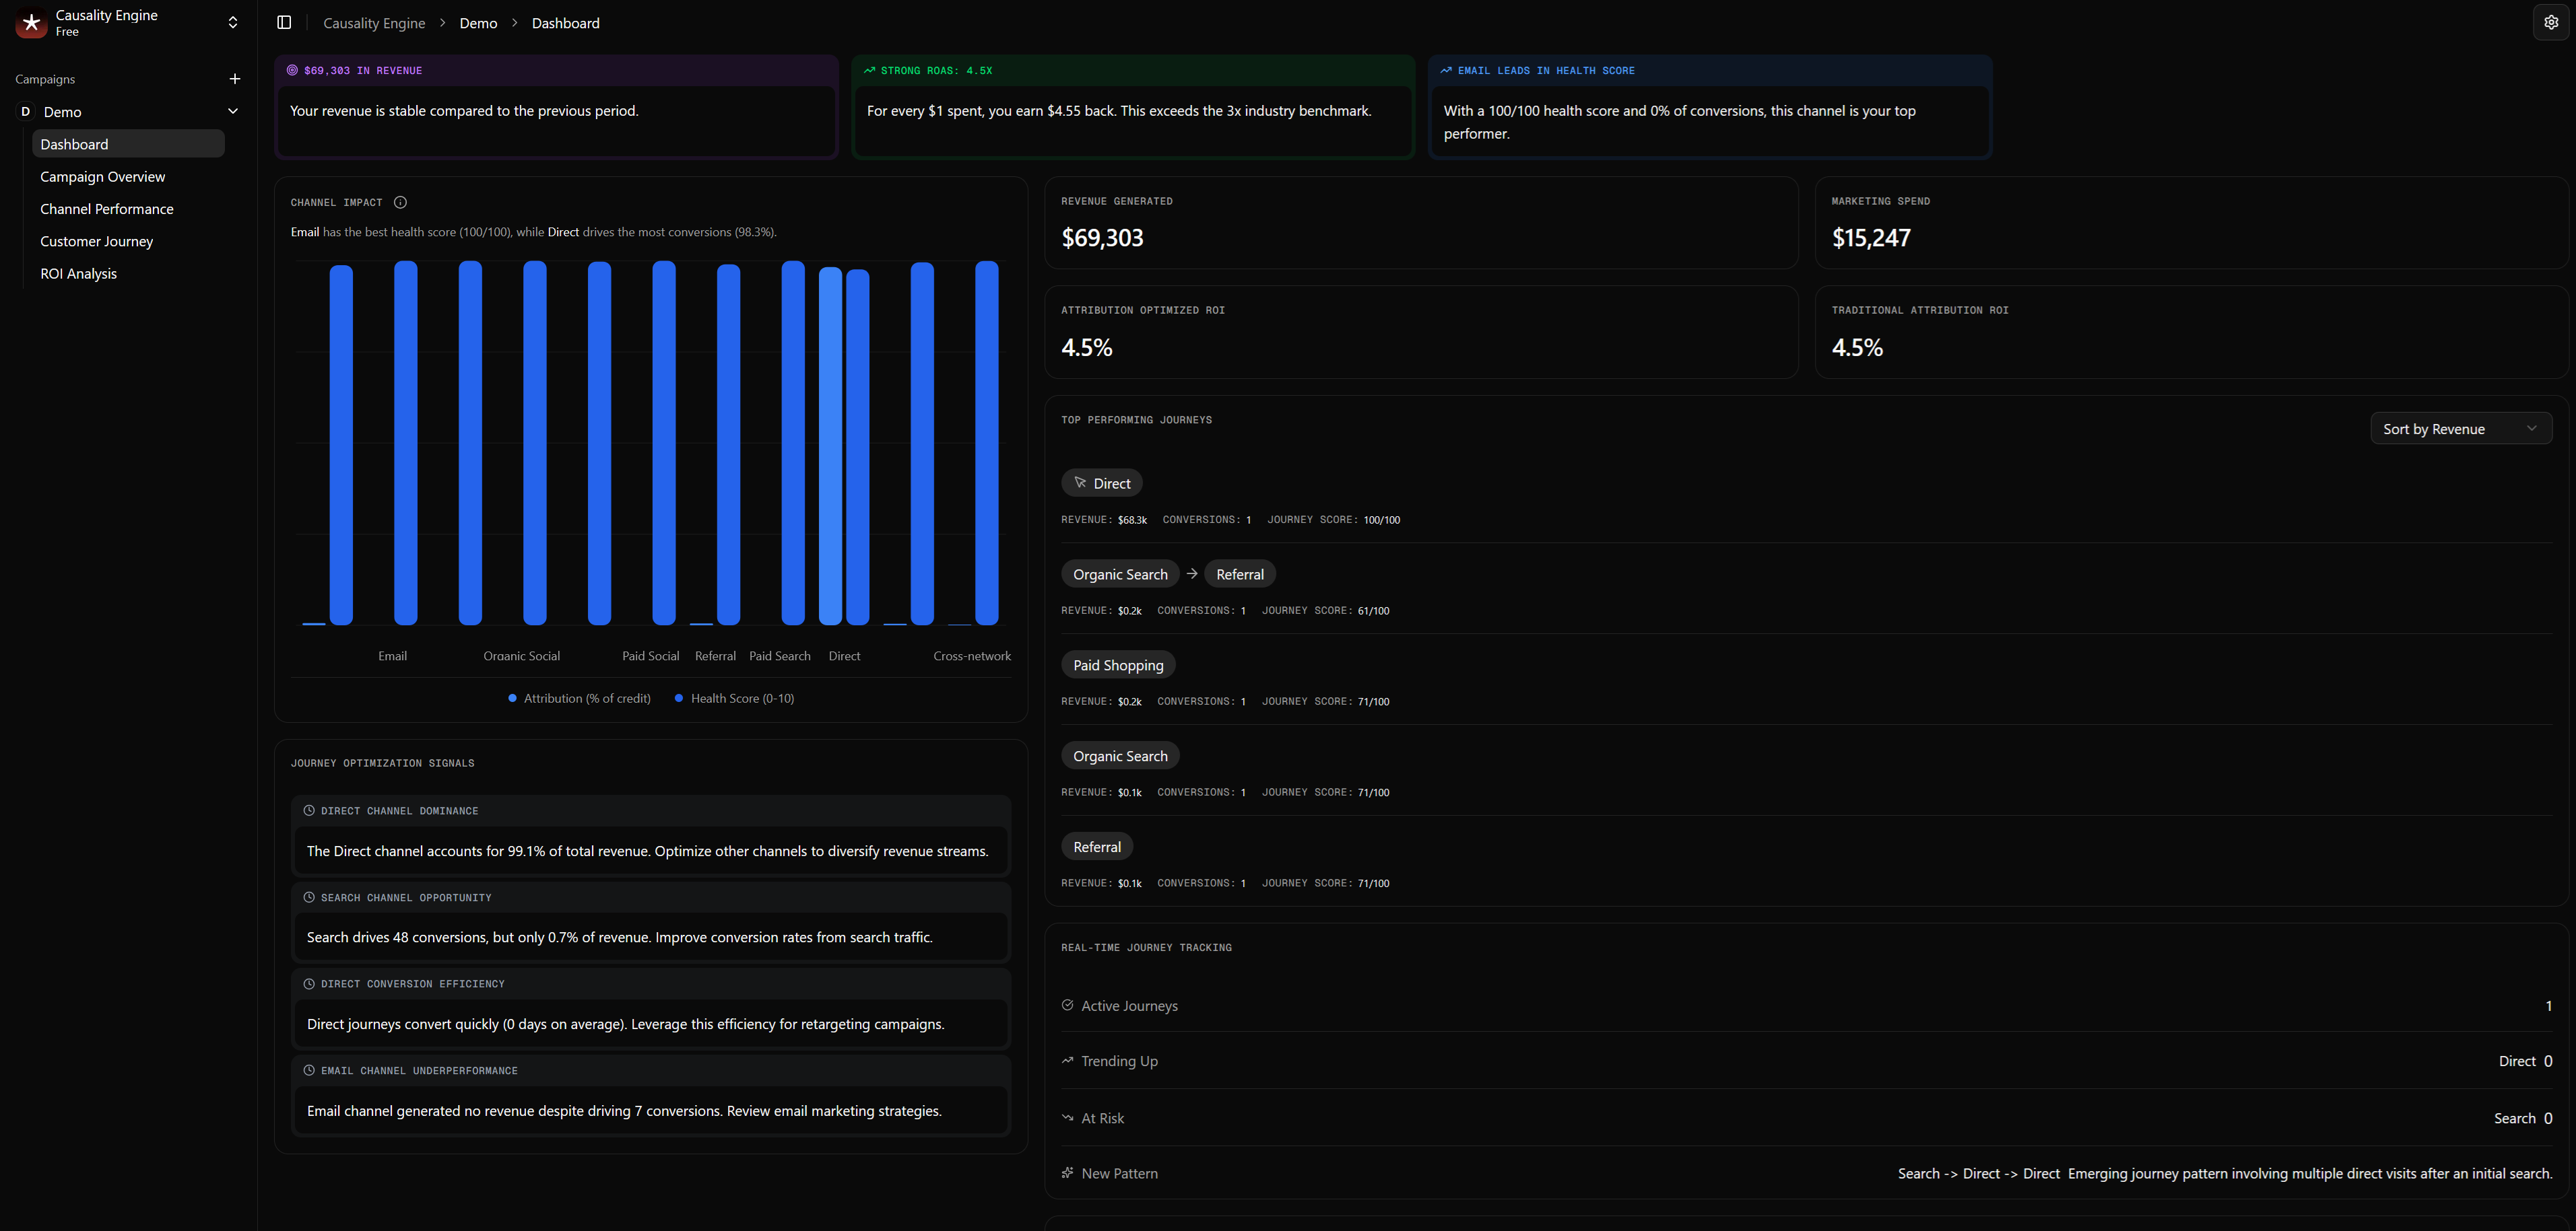
Task: Open the Sort by Revenue dropdown
Action: tap(2460, 429)
